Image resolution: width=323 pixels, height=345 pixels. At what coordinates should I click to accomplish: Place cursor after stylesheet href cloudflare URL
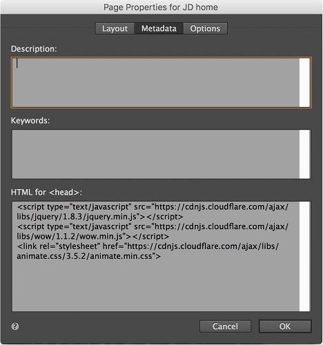click(x=160, y=256)
